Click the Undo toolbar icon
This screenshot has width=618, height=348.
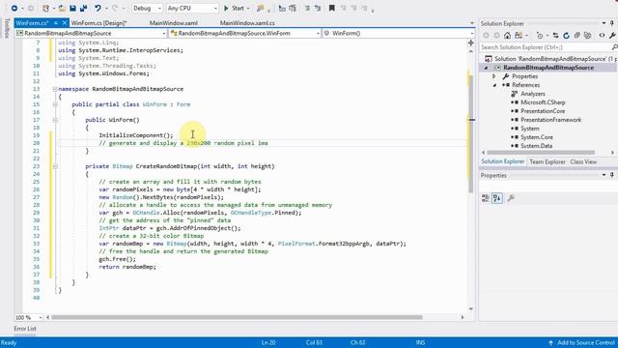[98, 8]
